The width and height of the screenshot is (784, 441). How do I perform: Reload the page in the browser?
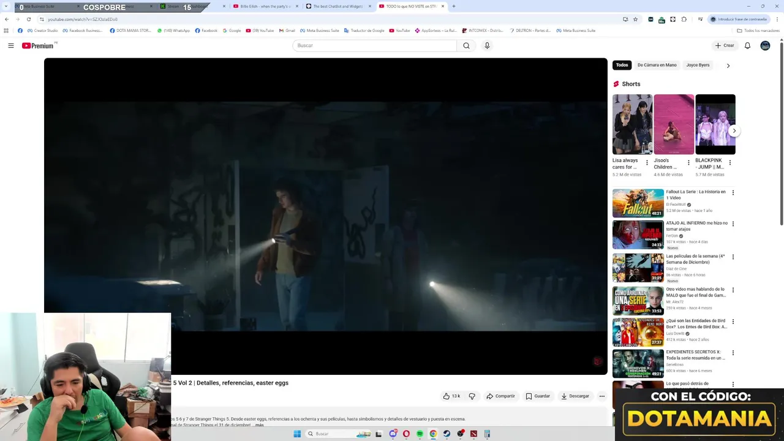click(x=29, y=19)
